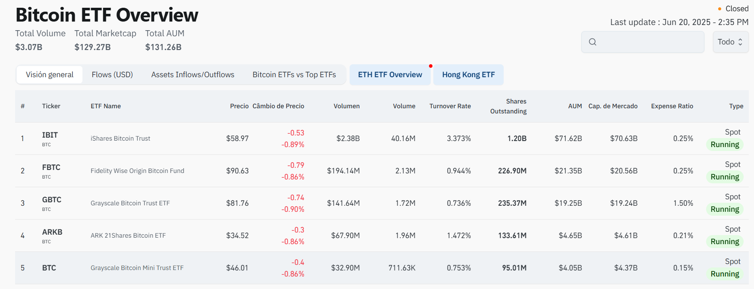This screenshot has width=754, height=289.
Task: Click Grayscale Bitcoin Mini Trust ETF name
Action: point(137,268)
